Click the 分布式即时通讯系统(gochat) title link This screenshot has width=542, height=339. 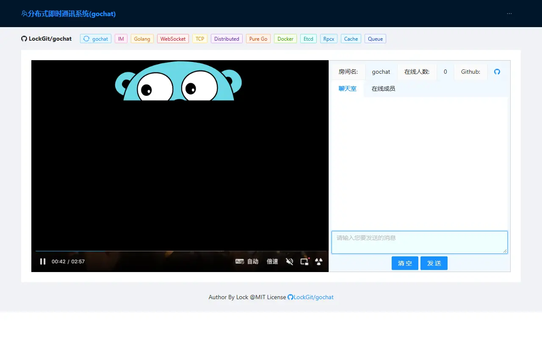[69, 14]
